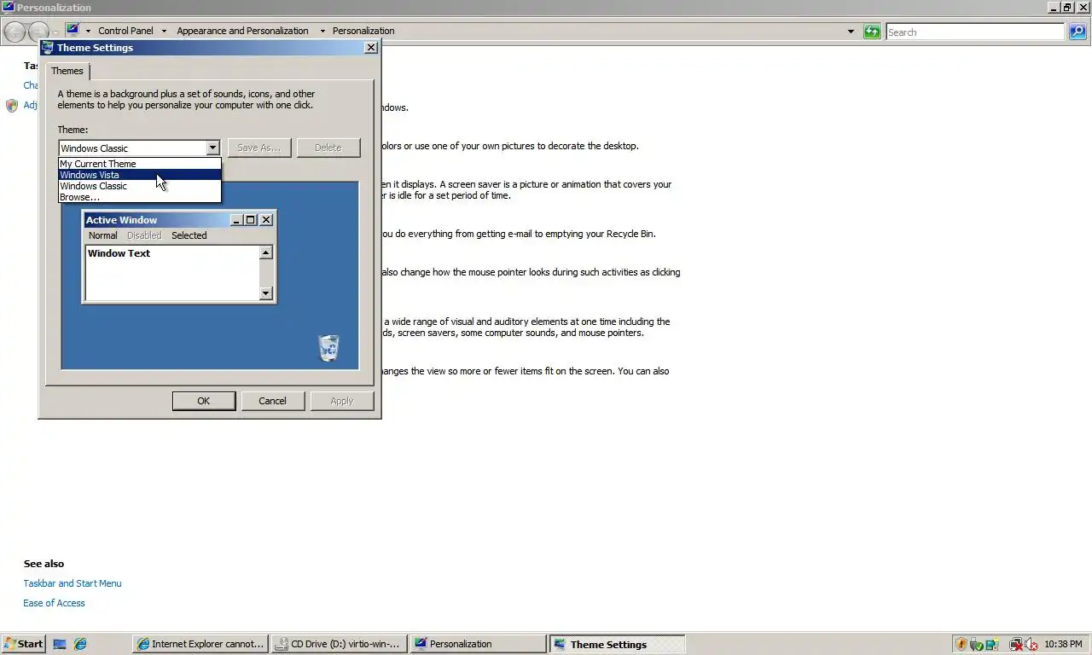The height and width of the screenshot is (655, 1092).
Task: Open the recent pages dropdown arrow
Action: coord(55,32)
